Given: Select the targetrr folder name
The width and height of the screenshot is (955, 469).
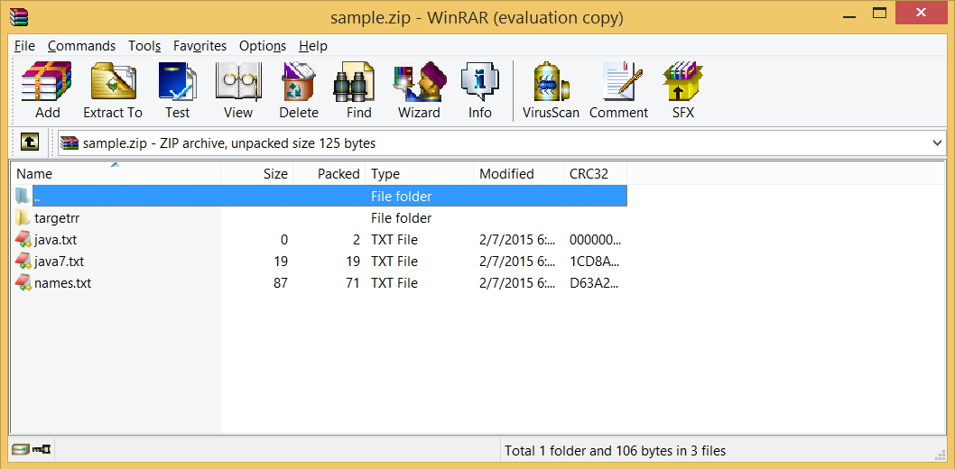Looking at the screenshot, I should (57, 217).
